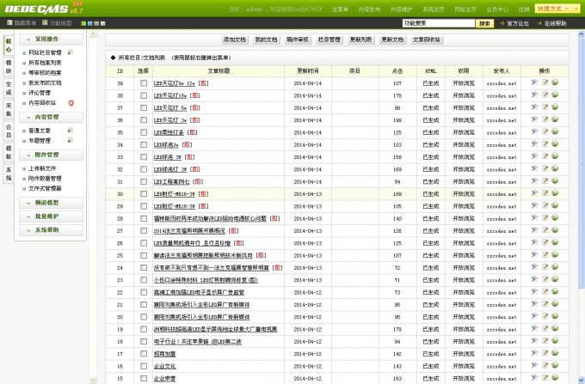Expand the 批量维护 sidebar section

click(51, 216)
